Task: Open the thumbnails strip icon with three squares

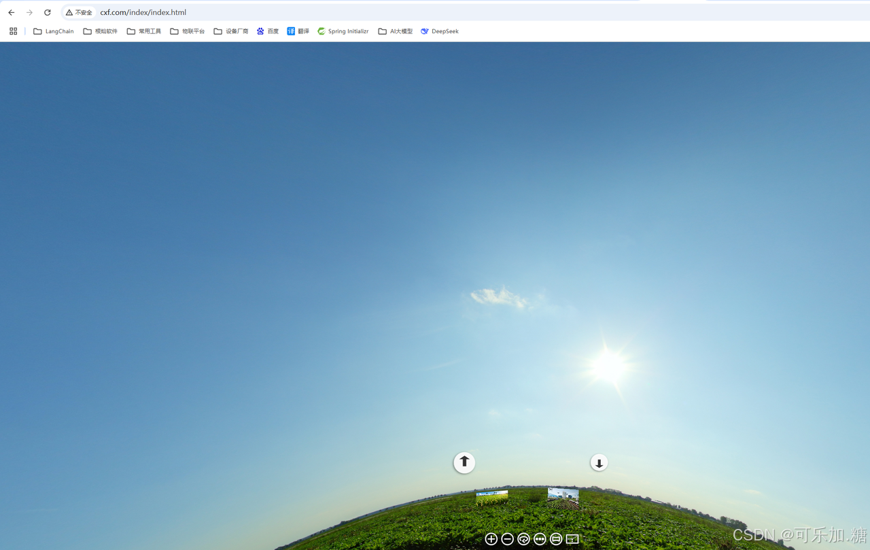Action: [540, 539]
